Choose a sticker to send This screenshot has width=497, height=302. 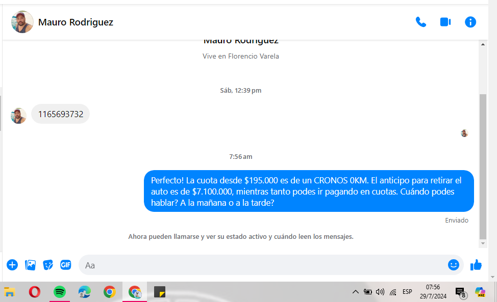[x=48, y=265]
